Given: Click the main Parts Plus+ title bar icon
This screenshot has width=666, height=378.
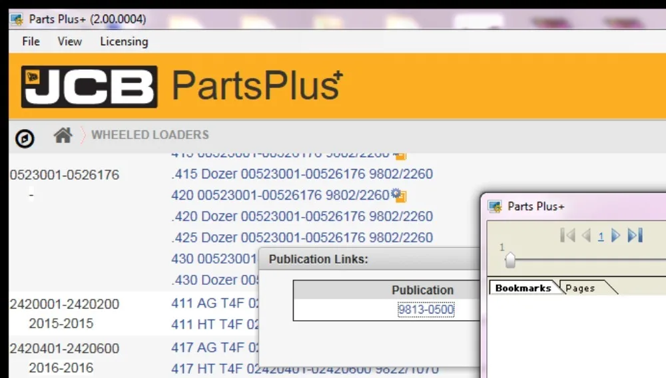Looking at the screenshot, I should click(17, 19).
